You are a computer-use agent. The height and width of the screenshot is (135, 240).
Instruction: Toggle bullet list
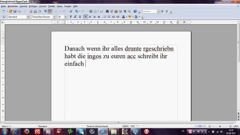(109, 17)
